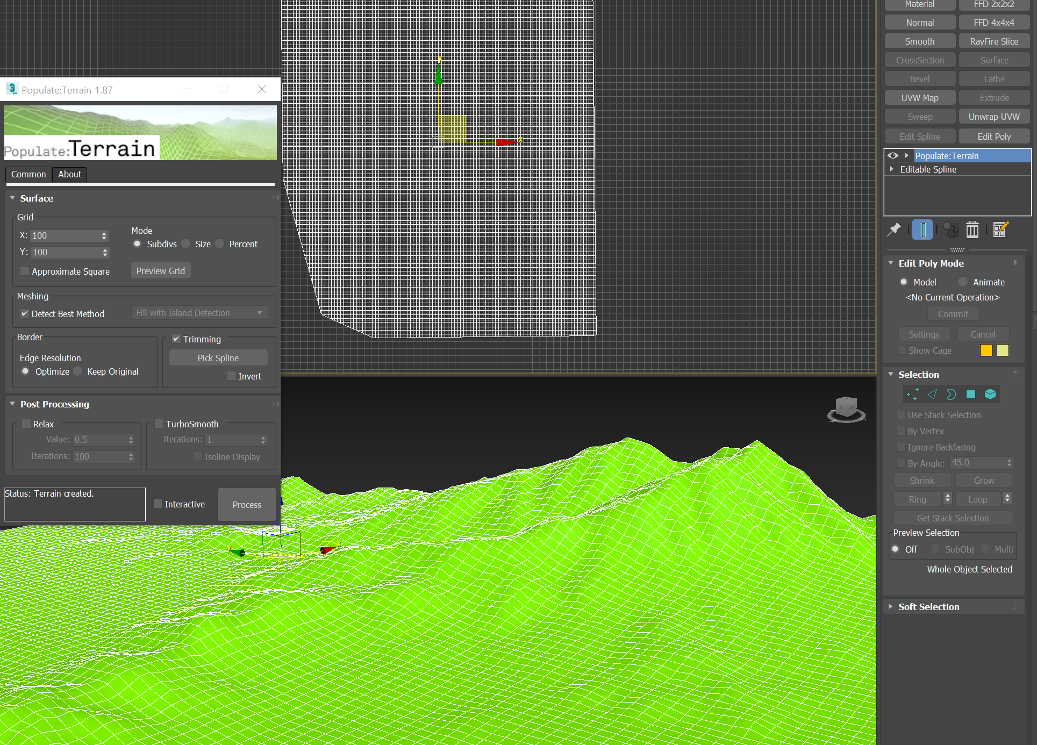Open Configure Modifier Sets icon

(1000, 230)
